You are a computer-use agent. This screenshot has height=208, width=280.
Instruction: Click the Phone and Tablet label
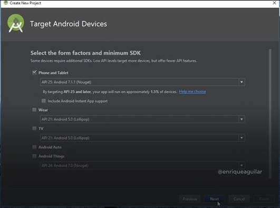point(53,73)
